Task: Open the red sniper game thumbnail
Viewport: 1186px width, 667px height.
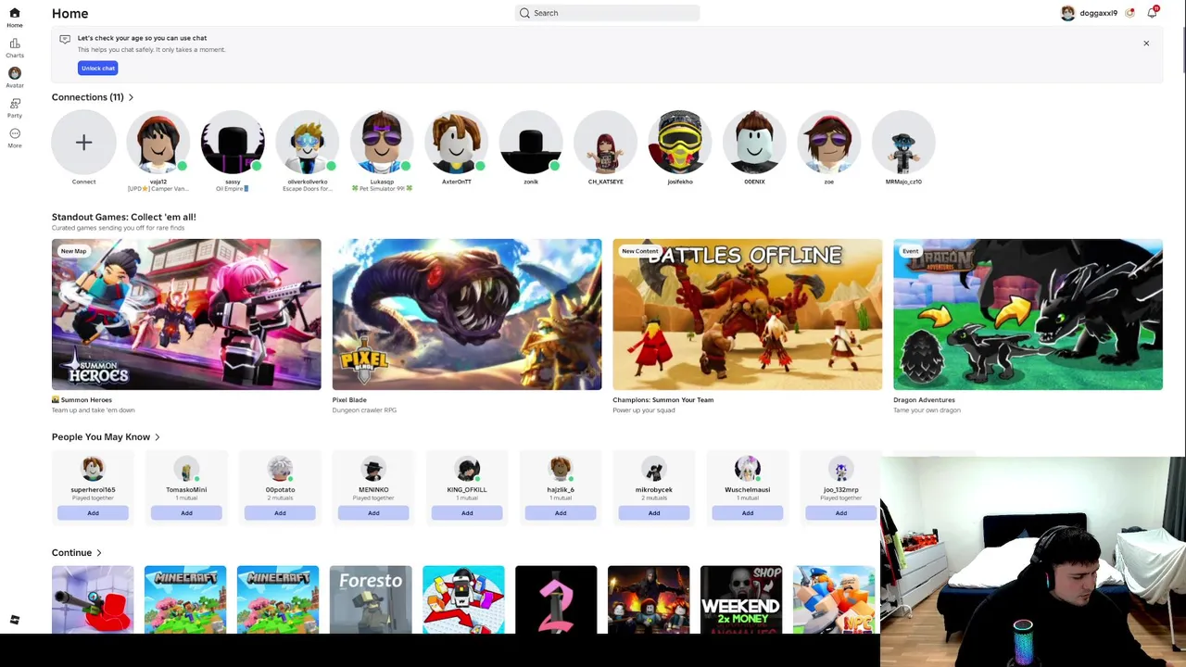Action: tap(93, 599)
